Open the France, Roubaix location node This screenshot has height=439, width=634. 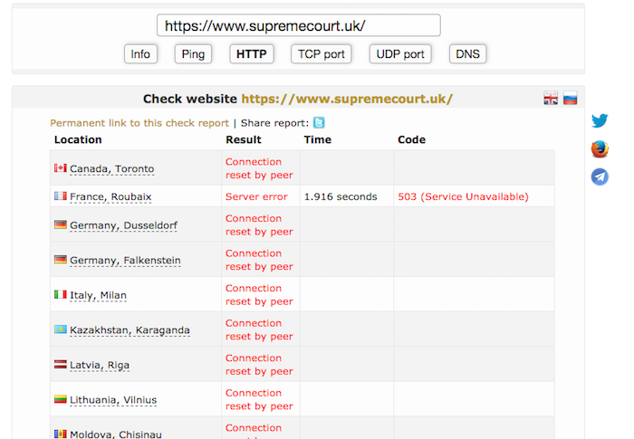point(110,196)
